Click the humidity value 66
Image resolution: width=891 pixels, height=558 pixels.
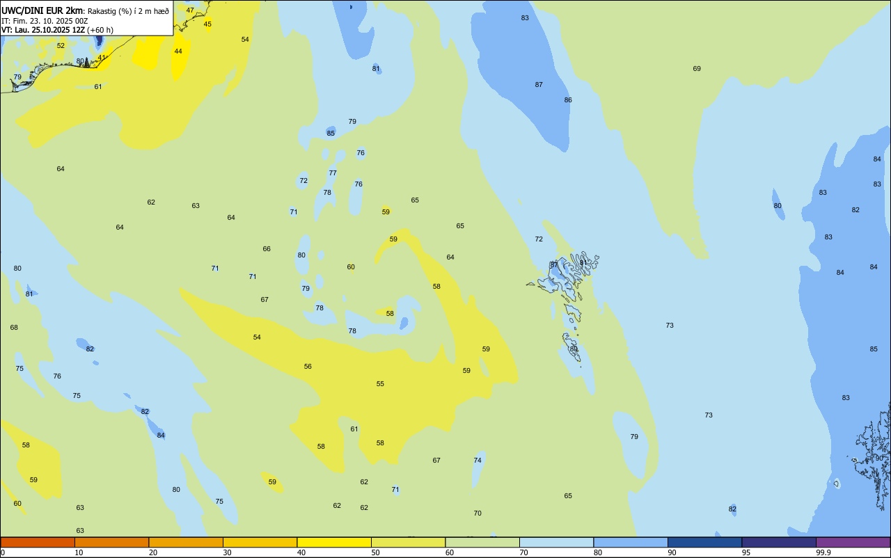pyautogui.click(x=267, y=249)
